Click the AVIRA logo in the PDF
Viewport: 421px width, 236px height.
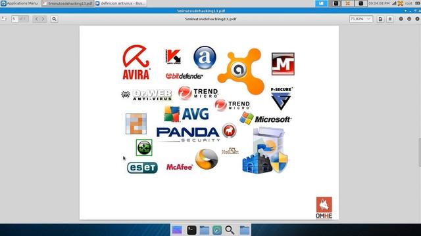coord(136,62)
